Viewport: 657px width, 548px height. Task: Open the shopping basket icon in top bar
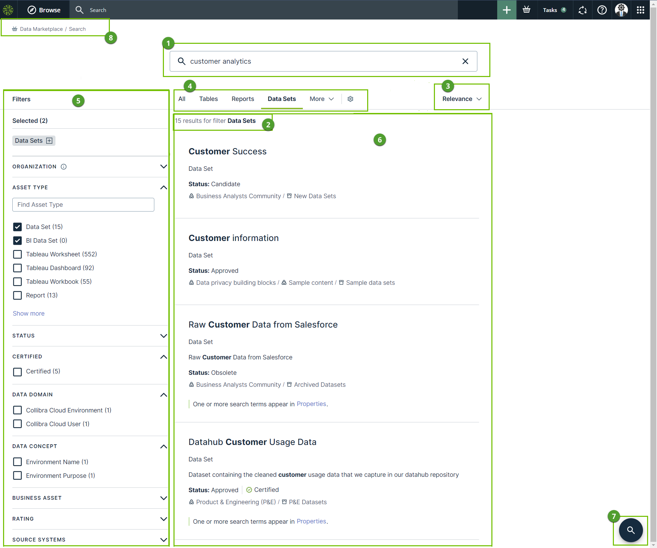click(526, 10)
